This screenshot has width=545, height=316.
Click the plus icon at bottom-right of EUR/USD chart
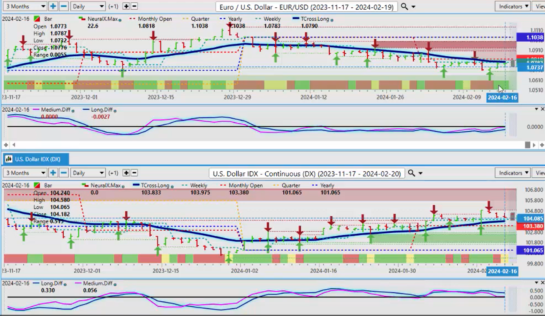[542, 145]
